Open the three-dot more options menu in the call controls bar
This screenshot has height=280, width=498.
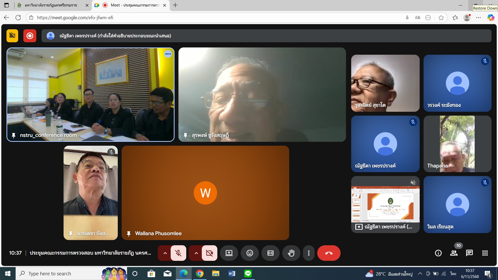pyautogui.click(x=308, y=253)
